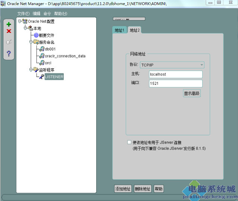Enable 使该地址专用于 JServer 连接 checkbox

[129, 142]
